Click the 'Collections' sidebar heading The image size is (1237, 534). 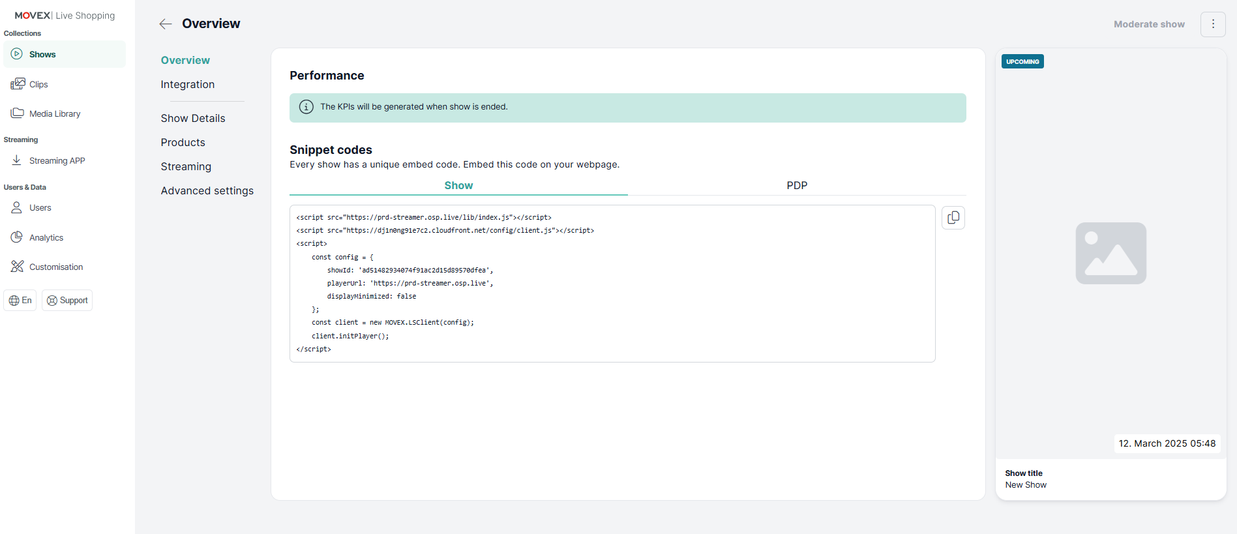(22, 33)
